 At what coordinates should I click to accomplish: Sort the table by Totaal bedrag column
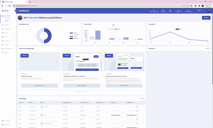click(x=88, y=102)
